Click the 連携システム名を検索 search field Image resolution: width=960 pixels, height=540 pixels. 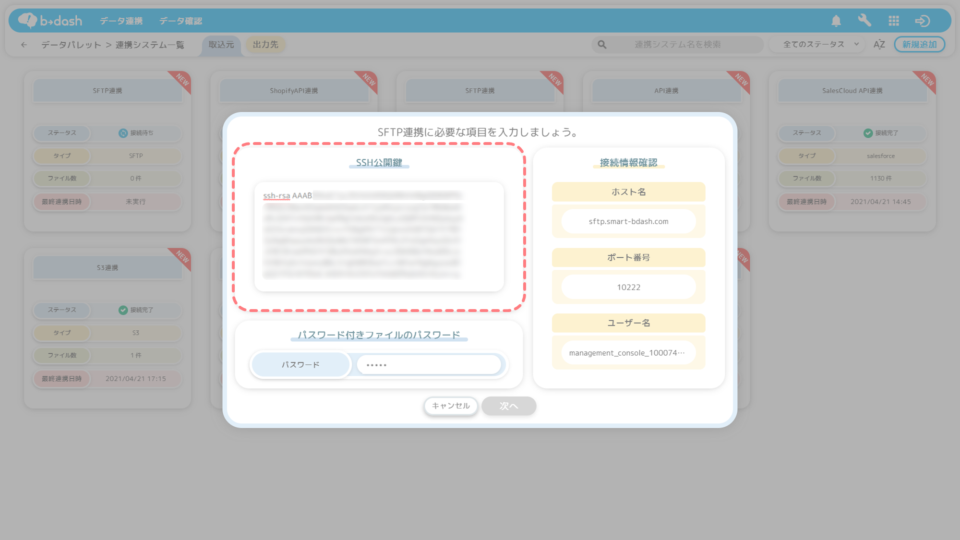click(x=677, y=45)
